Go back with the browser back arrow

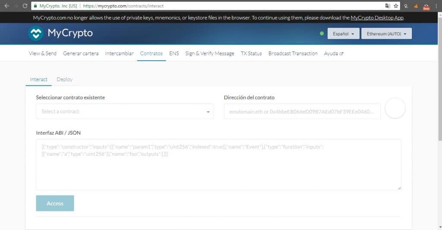(7, 6)
